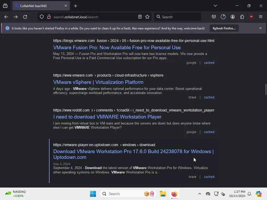Viewport: 267px width, 200px height.
Task: Open Save to Pocket icon
Action: click(x=214, y=17)
